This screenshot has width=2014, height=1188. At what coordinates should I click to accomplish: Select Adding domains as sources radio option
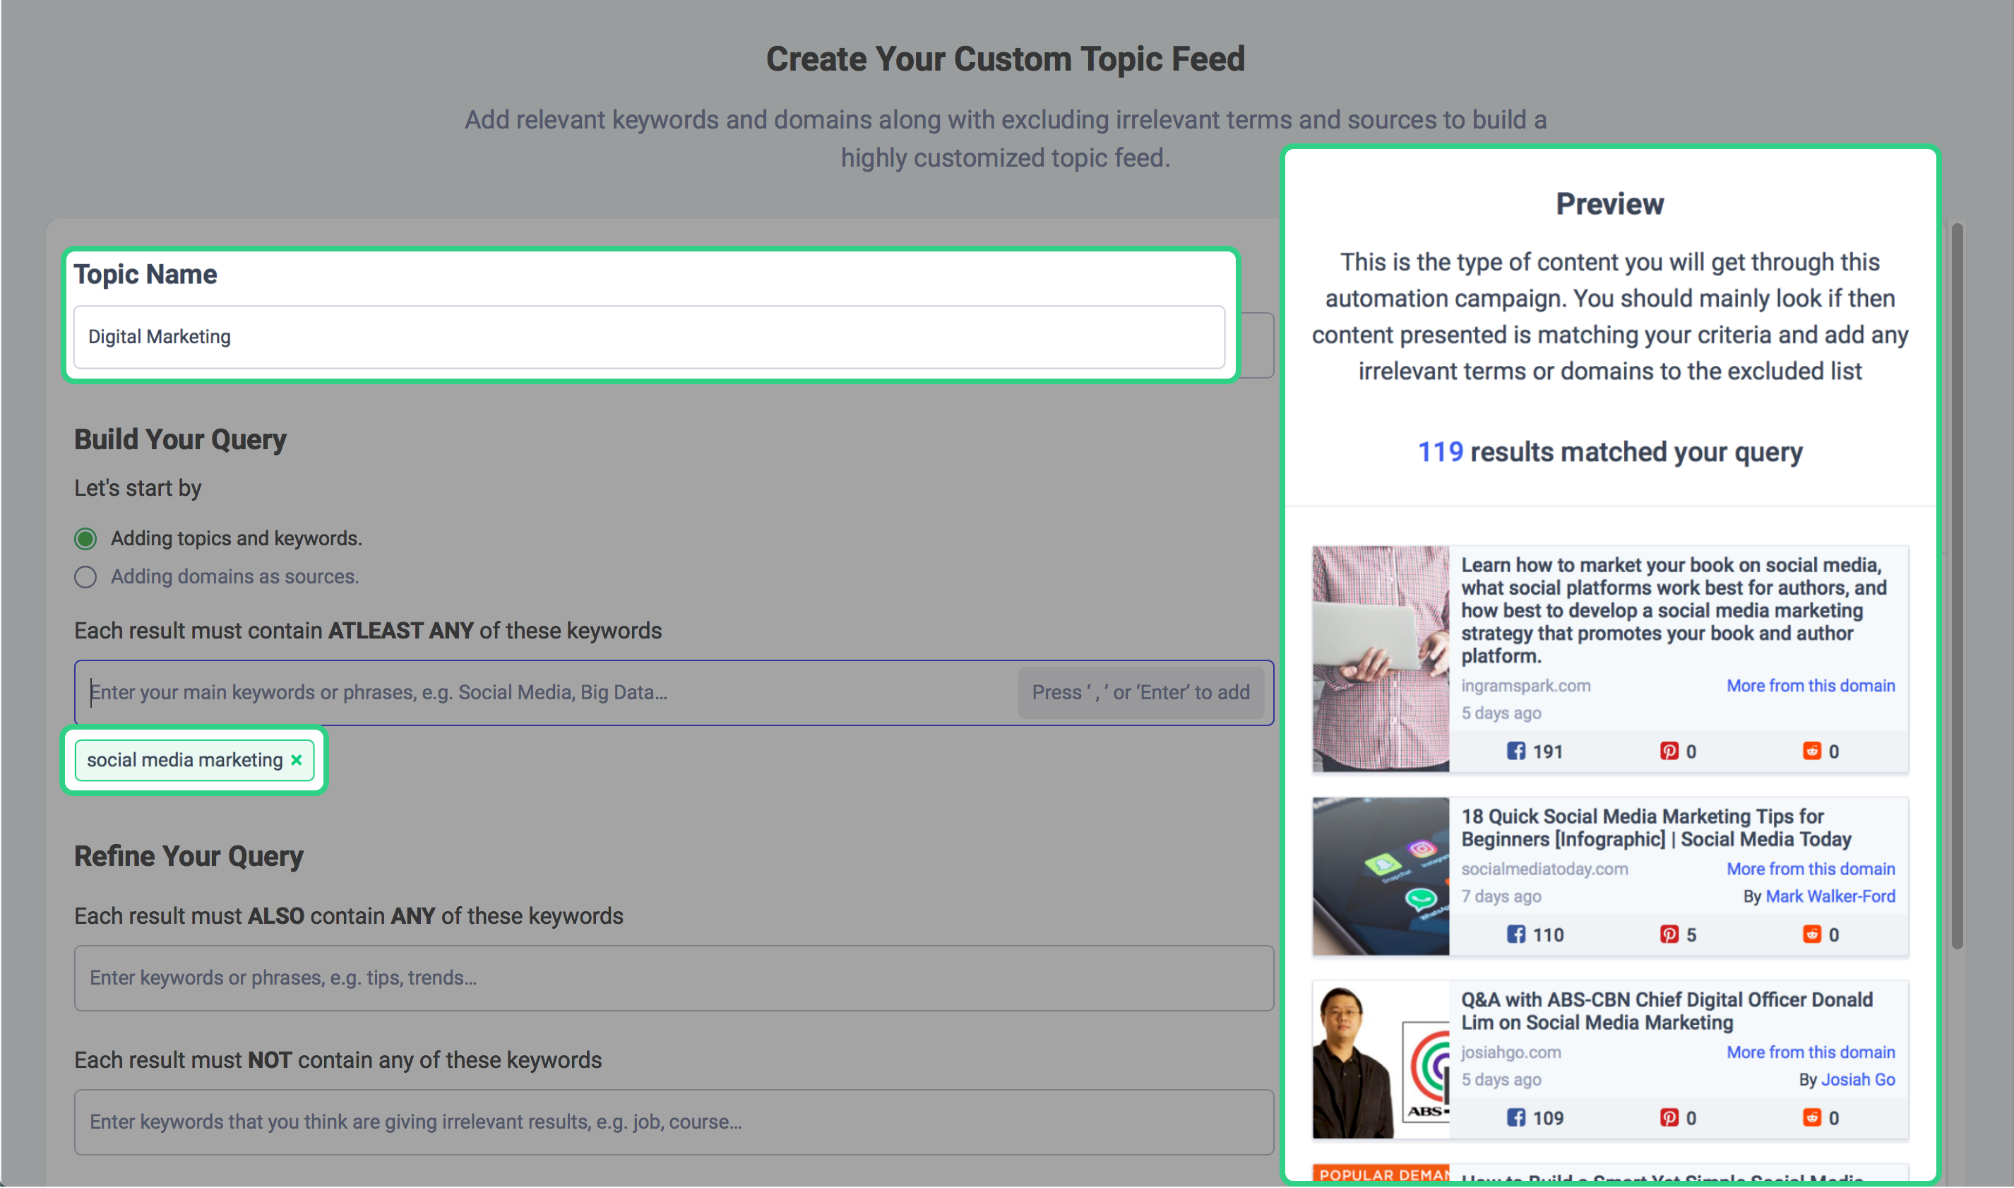point(85,577)
